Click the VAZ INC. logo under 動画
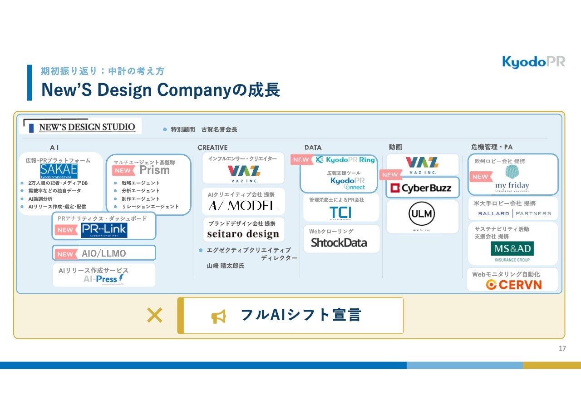Screen dimensions: 581x411 point(422,165)
